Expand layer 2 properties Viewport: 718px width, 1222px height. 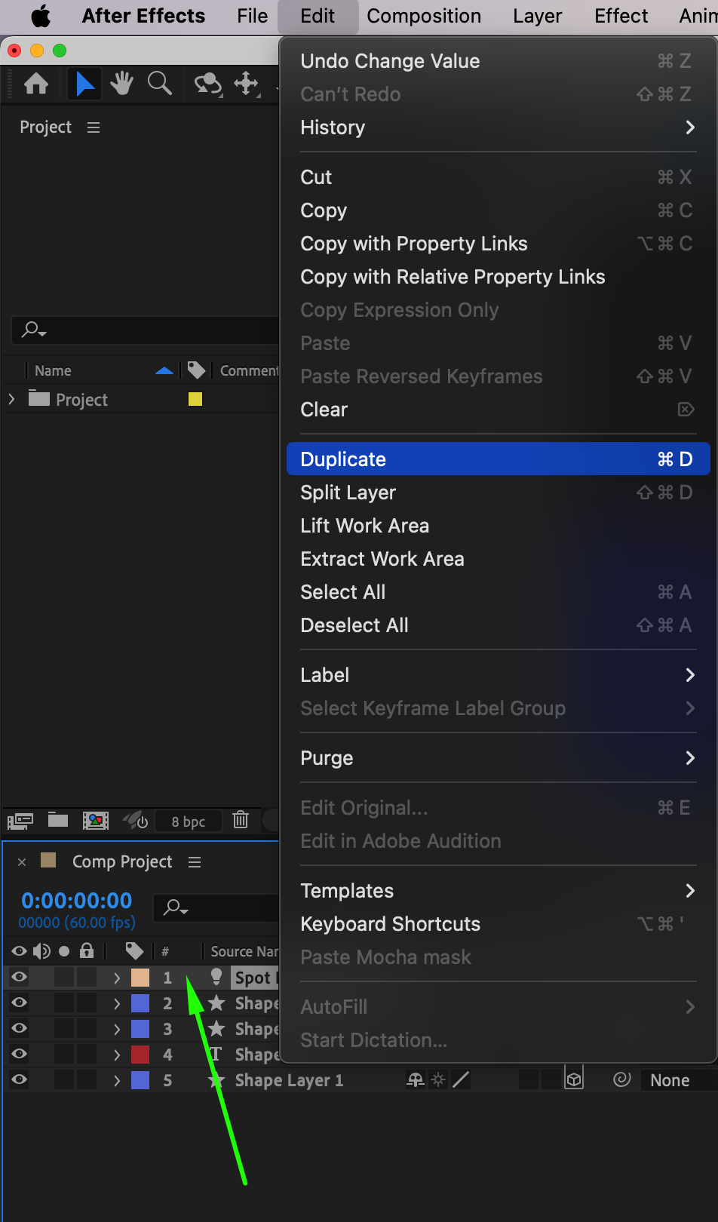tap(117, 1003)
